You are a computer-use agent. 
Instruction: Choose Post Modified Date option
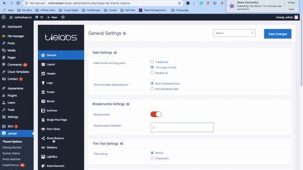coord(152,89)
